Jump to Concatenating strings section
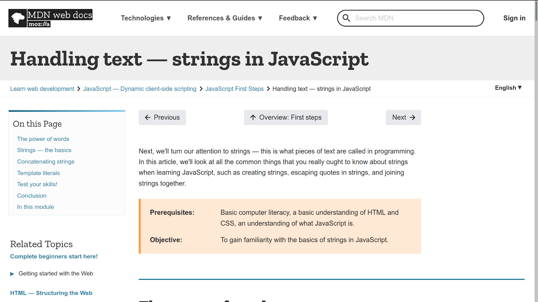538x302 pixels. (46, 162)
